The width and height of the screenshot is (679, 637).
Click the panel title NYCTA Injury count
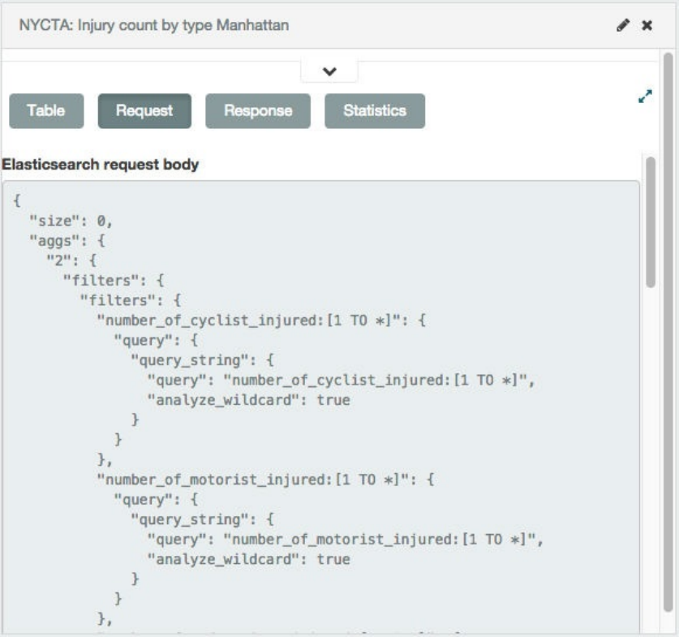(x=154, y=26)
